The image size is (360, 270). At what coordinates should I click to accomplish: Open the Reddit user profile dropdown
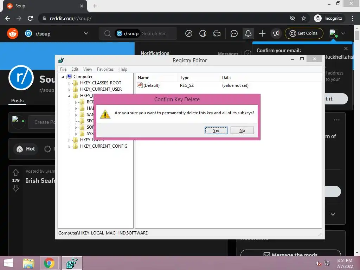click(x=337, y=33)
